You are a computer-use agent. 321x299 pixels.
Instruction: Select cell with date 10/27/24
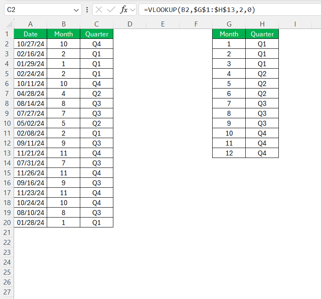[x=31, y=44]
